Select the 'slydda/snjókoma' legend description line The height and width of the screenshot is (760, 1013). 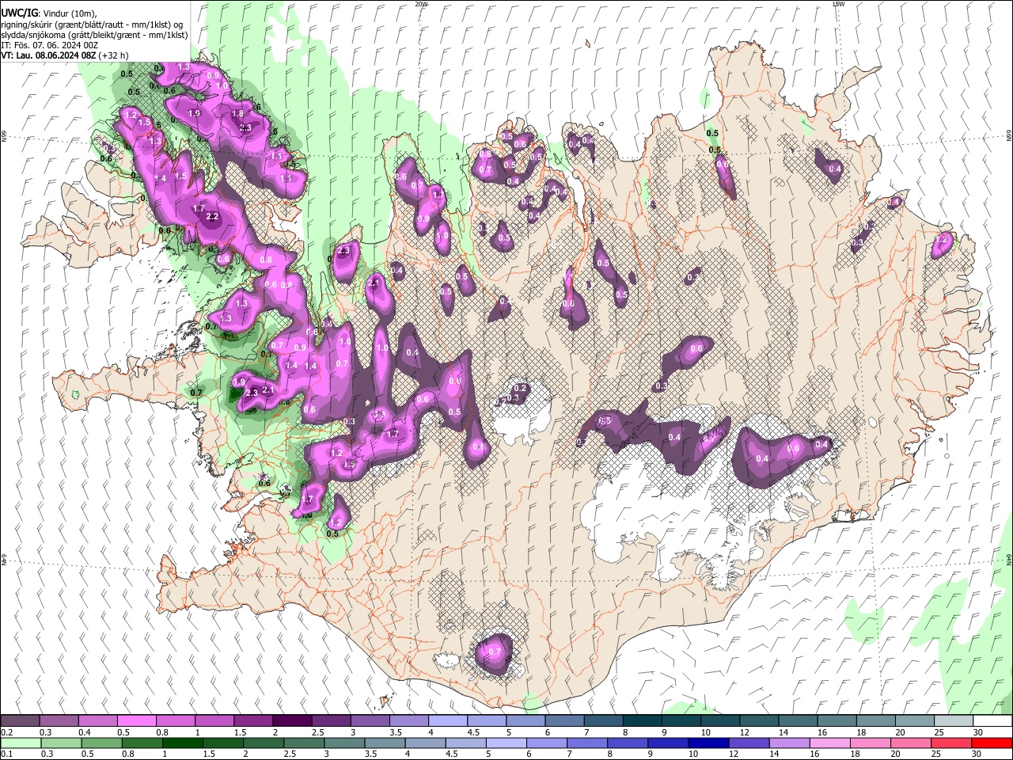coord(94,35)
